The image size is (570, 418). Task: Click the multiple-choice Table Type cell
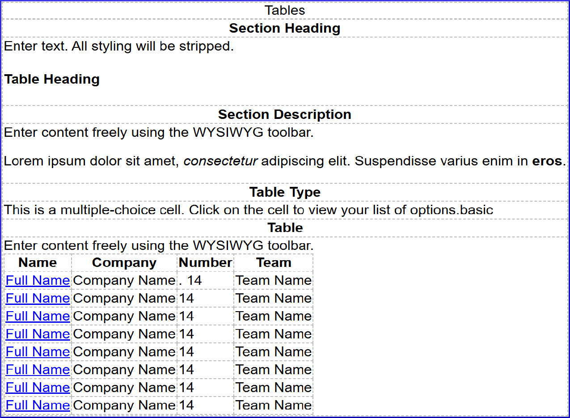click(248, 210)
